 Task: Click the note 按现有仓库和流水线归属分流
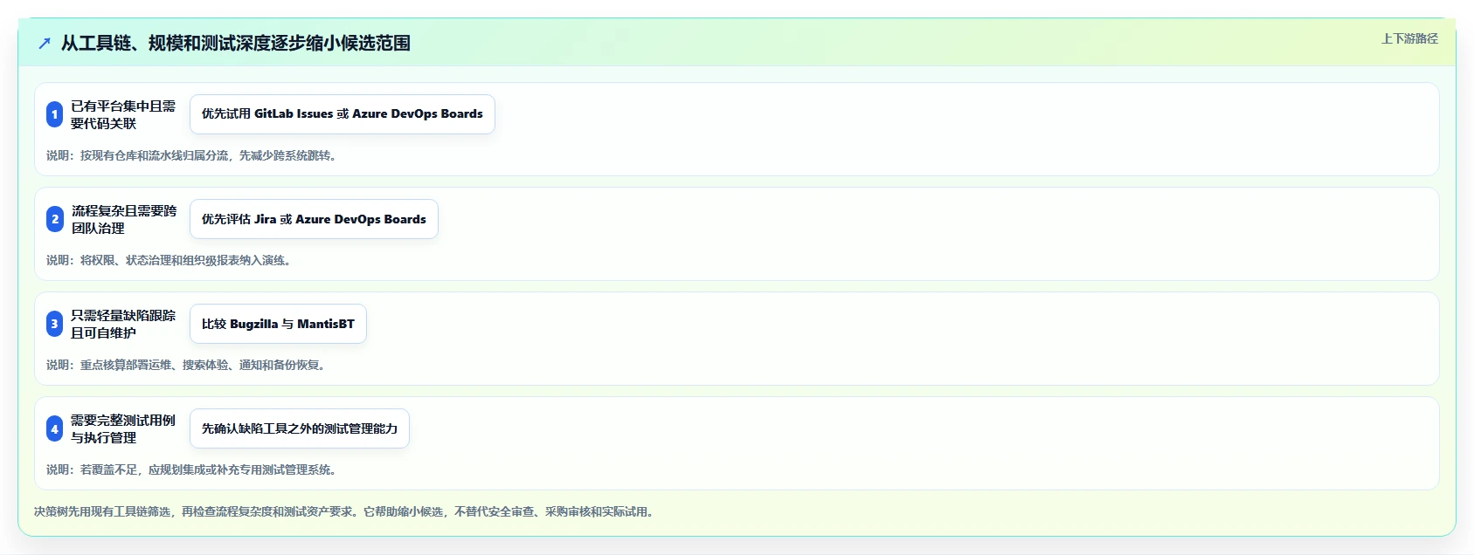(x=191, y=155)
